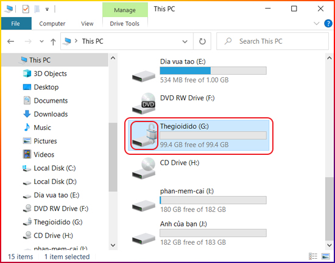Click text '180 GB free of 182 GB'
Image resolution: width=335 pixels, height=263 pixels.
(193, 210)
